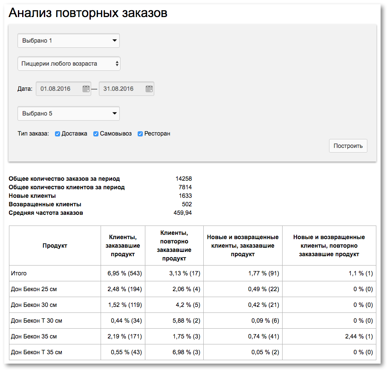The image size is (387, 370).
Task: Click the start date field 01.08.2016
Action: point(64,89)
